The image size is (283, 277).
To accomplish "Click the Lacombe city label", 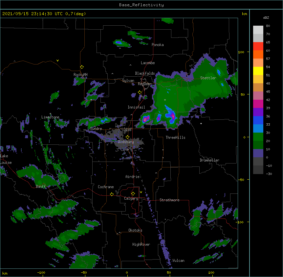I will point(148,63).
